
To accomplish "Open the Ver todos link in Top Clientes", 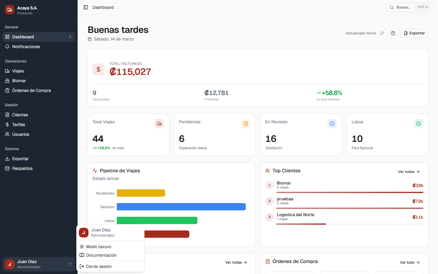I will click(x=409, y=172).
